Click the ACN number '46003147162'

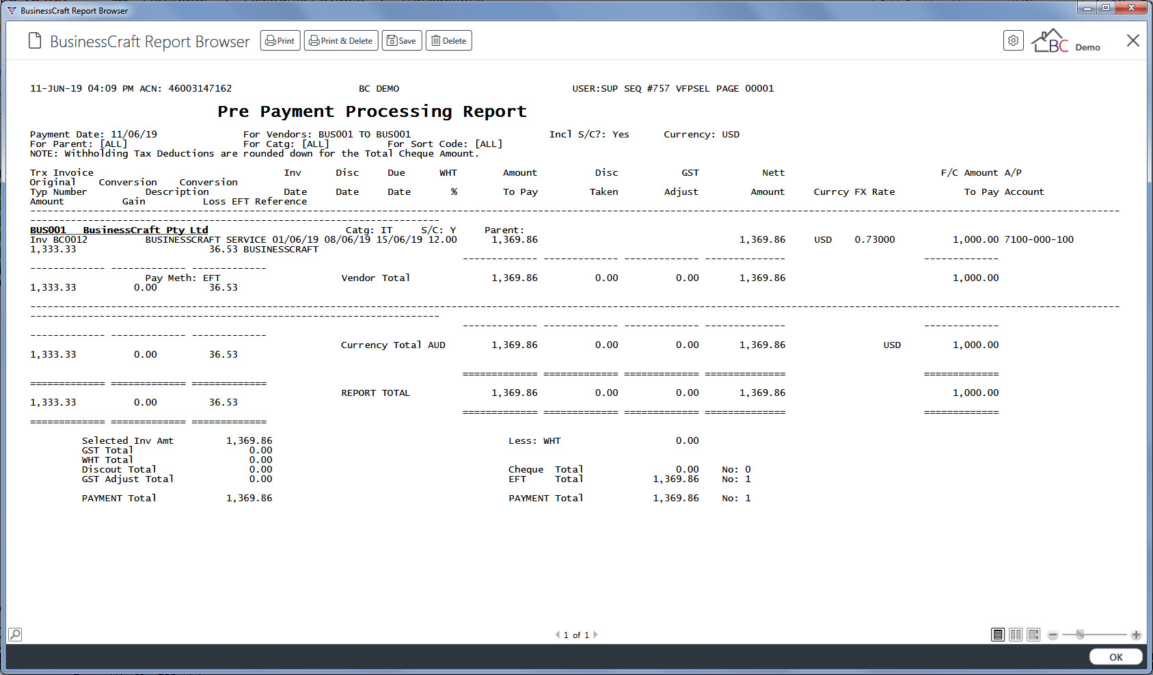tap(200, 88)
